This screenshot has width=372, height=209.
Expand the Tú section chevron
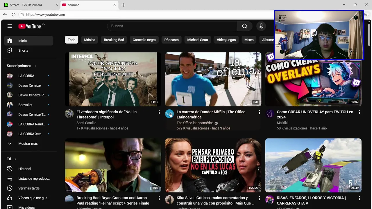(x=15, y=159)
